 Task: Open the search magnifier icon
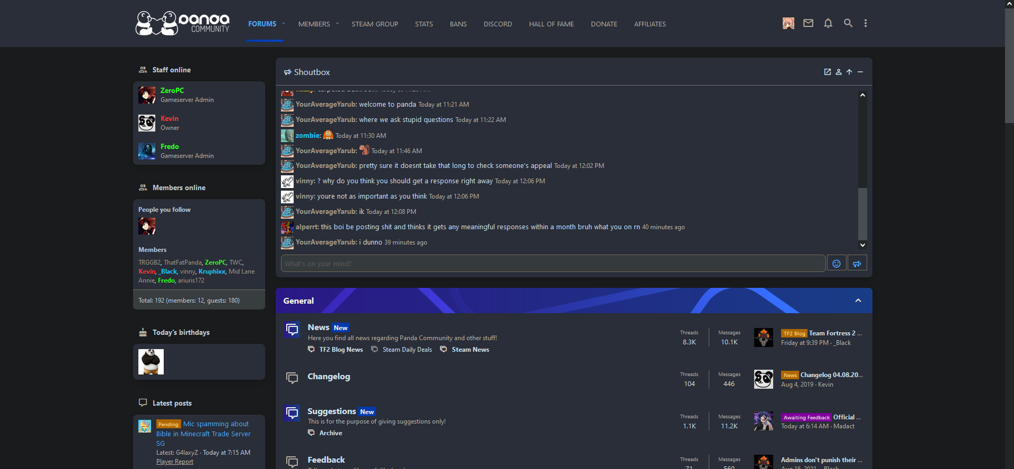tap(848, 23)
